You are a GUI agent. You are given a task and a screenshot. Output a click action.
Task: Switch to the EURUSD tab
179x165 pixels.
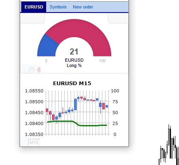pos(34,7)
